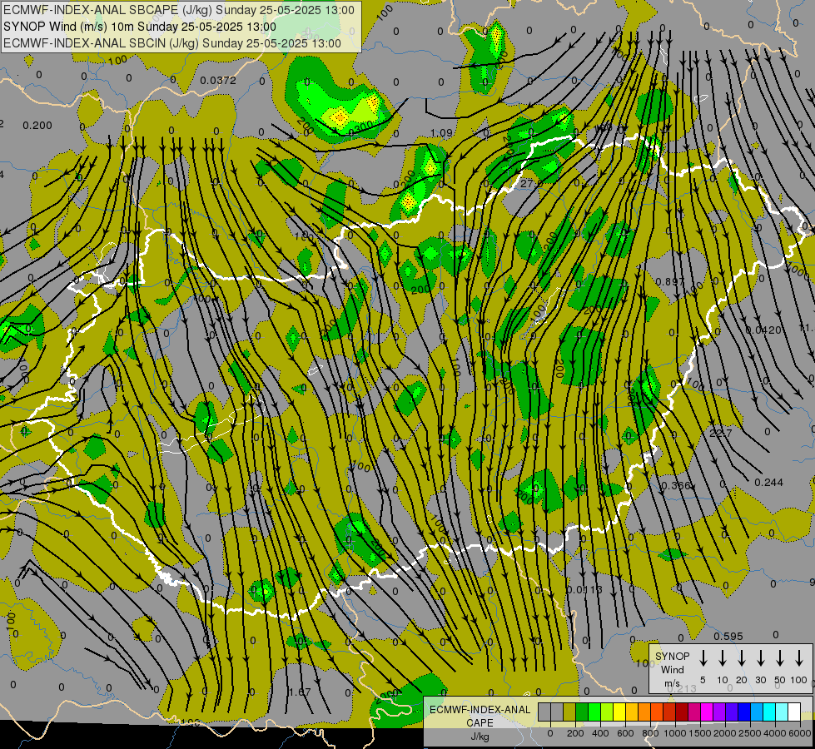Click the 'J/kg' unit label in the bottom legend
Screen dimensions: 815x749
(480, 737)
